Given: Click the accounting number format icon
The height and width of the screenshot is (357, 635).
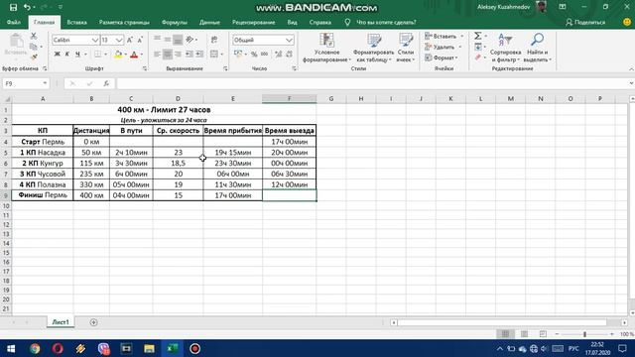Looking at the screenshot, I should [x=238, y=55].
